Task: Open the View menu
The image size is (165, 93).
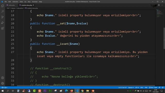Action: click(x=21, y=2)
